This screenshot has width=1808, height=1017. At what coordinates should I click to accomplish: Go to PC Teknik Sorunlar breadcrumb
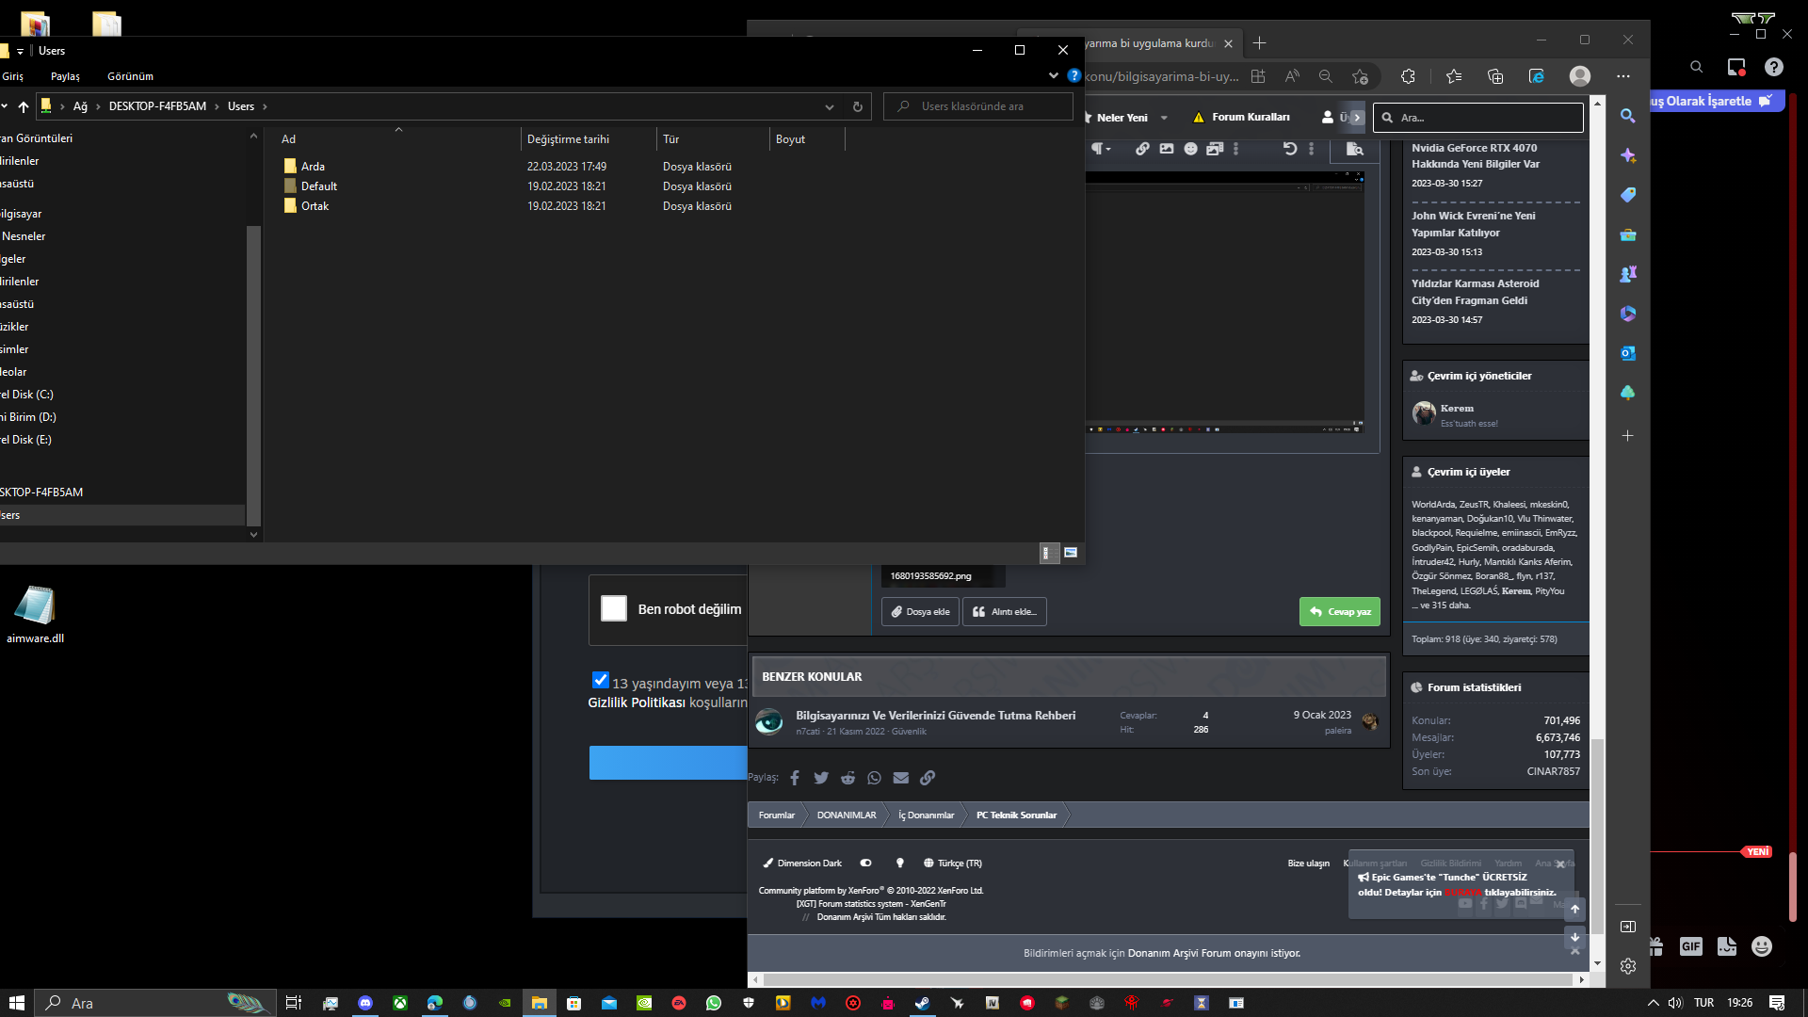tap(1016, 815)
